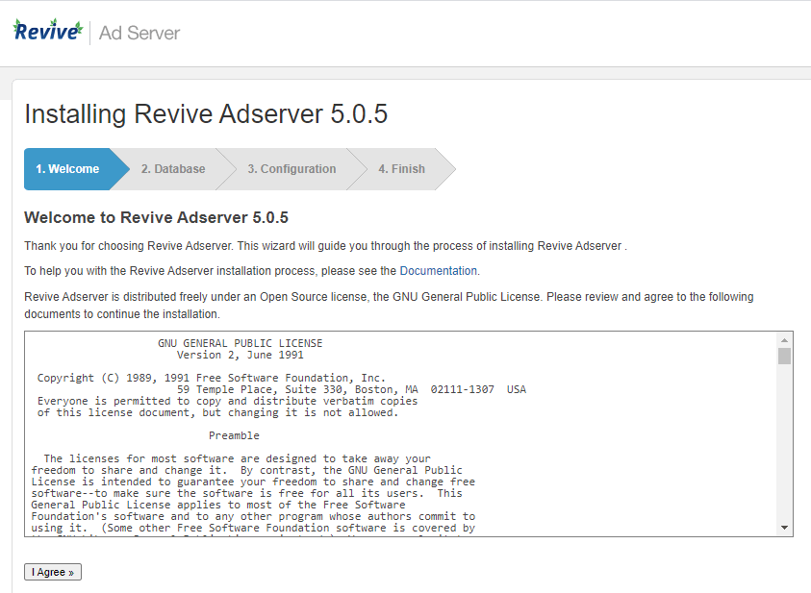The image size is (811, 593).
Task: Click the Revive logo in the header
Action: 47,31
